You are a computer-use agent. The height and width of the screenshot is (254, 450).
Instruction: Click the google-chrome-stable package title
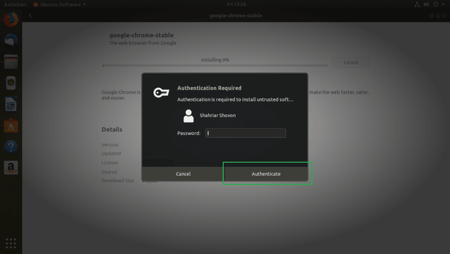(141, 35)
